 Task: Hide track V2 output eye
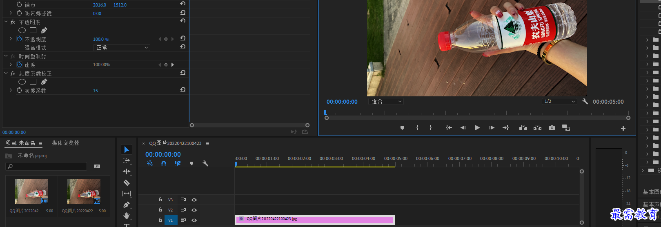[194, 210]
